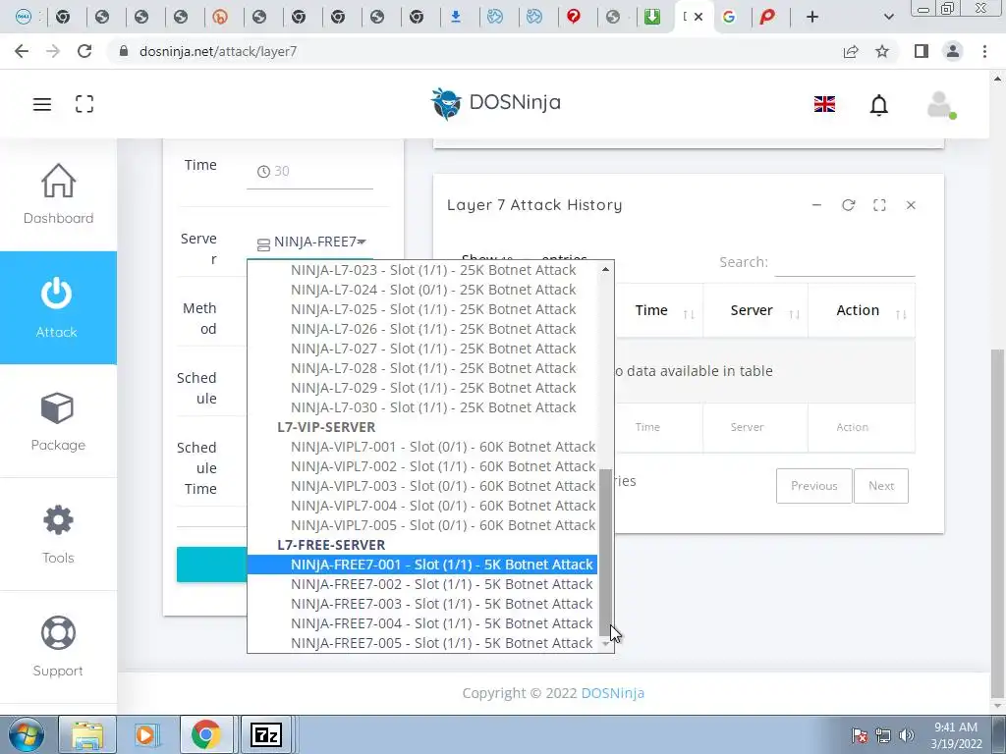This screenshot has width=1006, height=754.
Task: Choose NINJA-VIPL7-001 60K option
Action: tap(422, 447)
